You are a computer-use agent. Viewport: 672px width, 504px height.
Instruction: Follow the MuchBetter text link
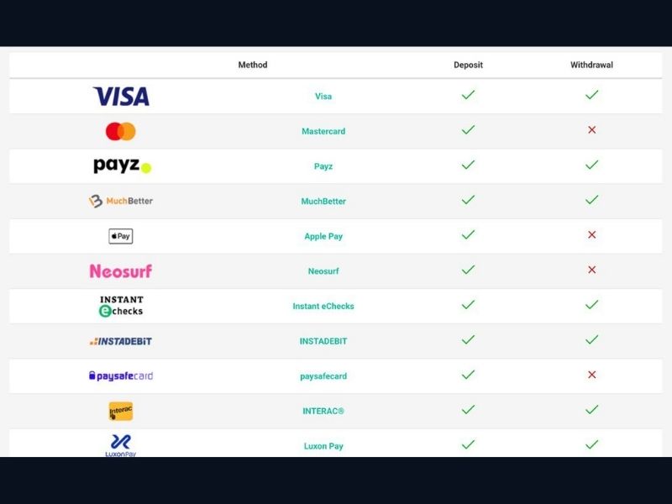click(x=323, y=202)
